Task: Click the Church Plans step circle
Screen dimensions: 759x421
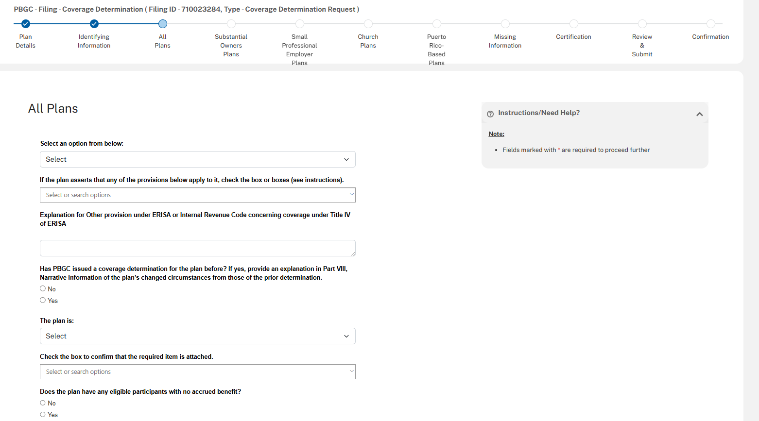Action: (x=368, y=24)
